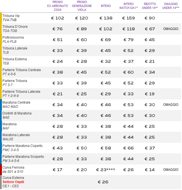Select Tribuna D'Onore match day price € 118
This screenshot has height=190, width=182.
[129, 29]
